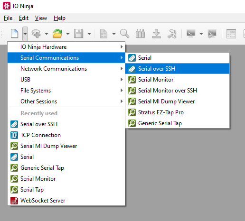This screenshot has height=221, width=245.
Task: Open recently used Generic Serial Tap
Action: [66, 168]
